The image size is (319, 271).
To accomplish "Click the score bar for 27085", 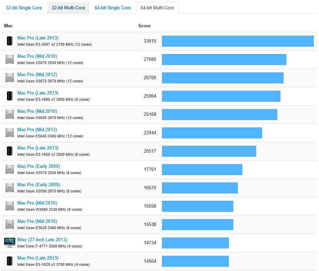I will point(224,60).
